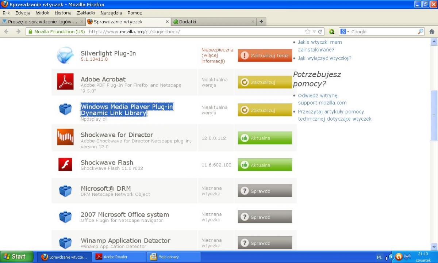Close the Proszę o sprawdzenie logów tab
This screenshot has height=263, width=438.
pyautogui.click(x=82, y=22)
